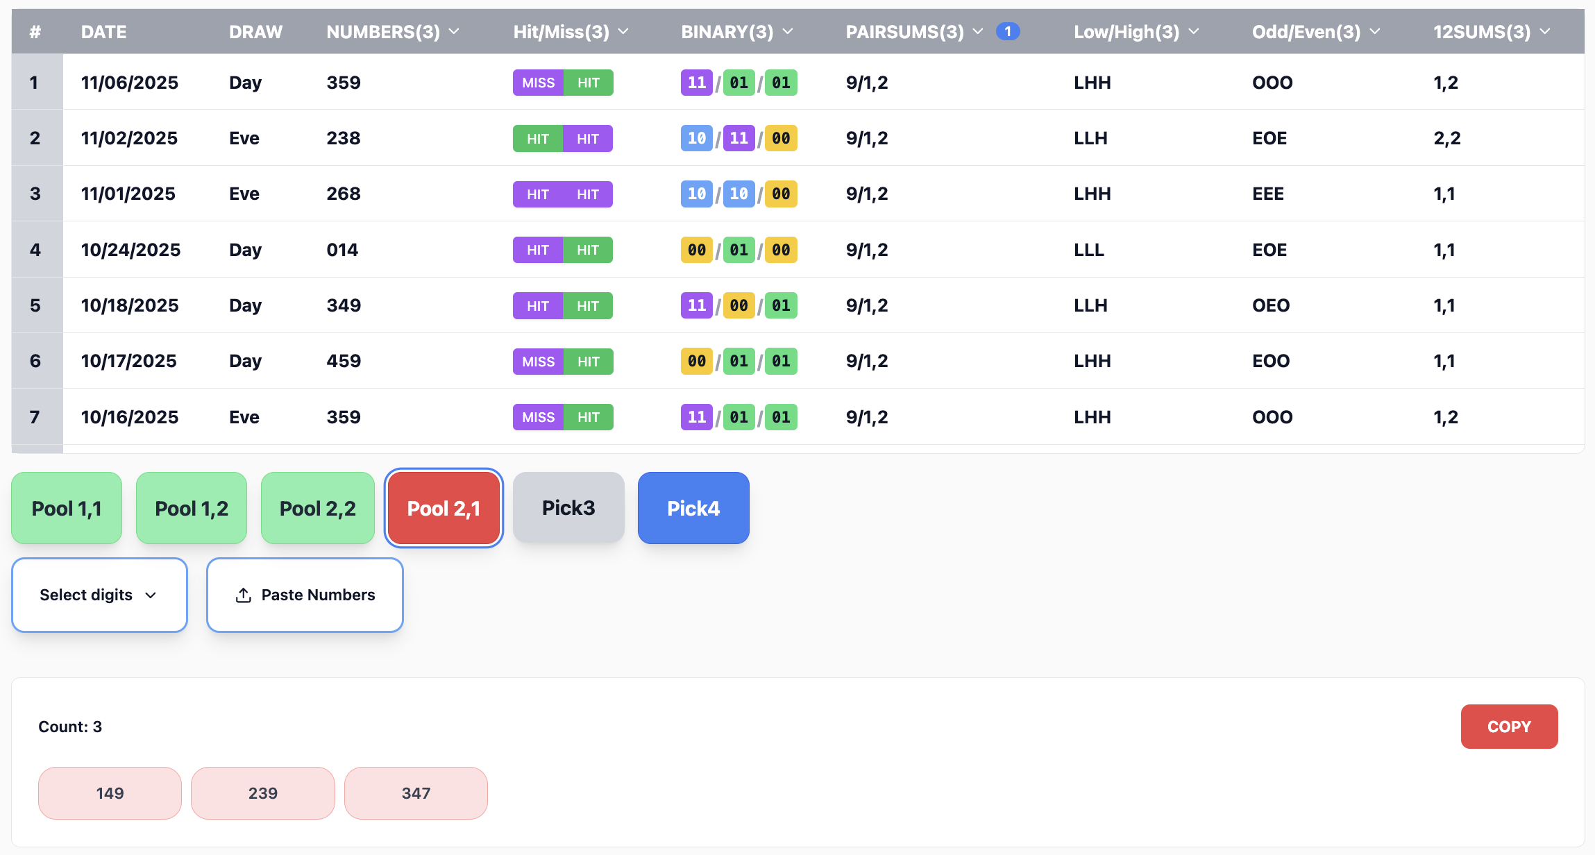Click the PAIRSUMS filter count badge
1595x855 pixels.
tap(1007, 31)
